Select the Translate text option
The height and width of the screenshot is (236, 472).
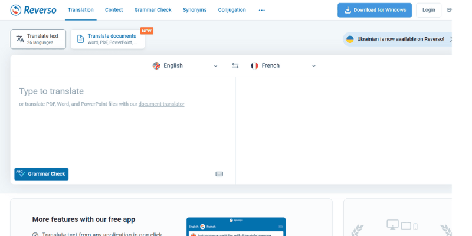(38, 39)
